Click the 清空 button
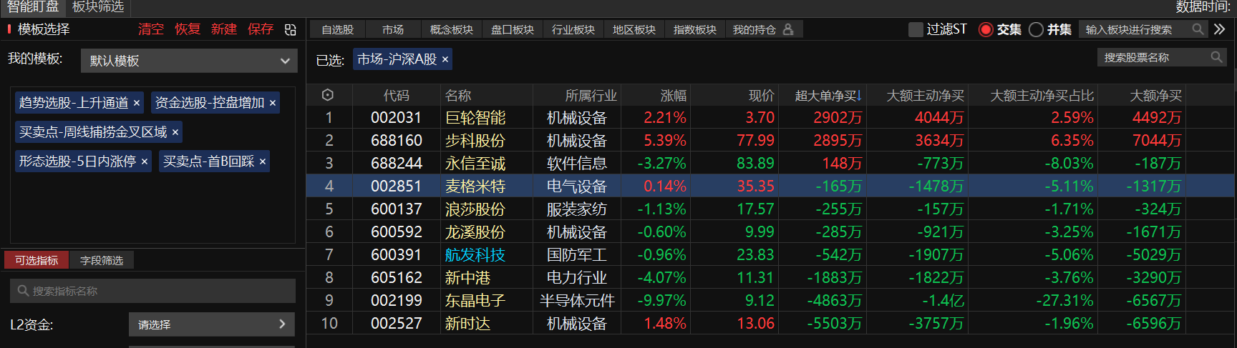 coord(151,29)
